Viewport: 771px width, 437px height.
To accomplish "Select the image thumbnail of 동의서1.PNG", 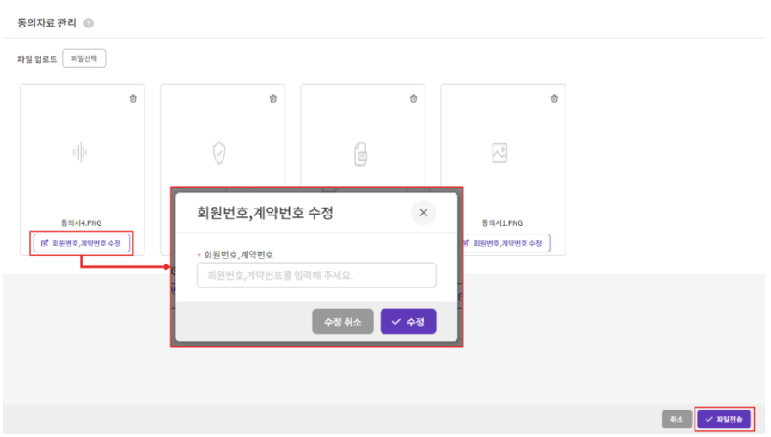I will pos(499,153).
